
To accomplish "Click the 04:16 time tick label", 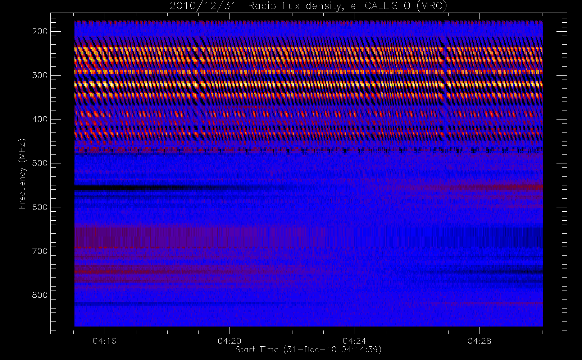I will 105,341.
